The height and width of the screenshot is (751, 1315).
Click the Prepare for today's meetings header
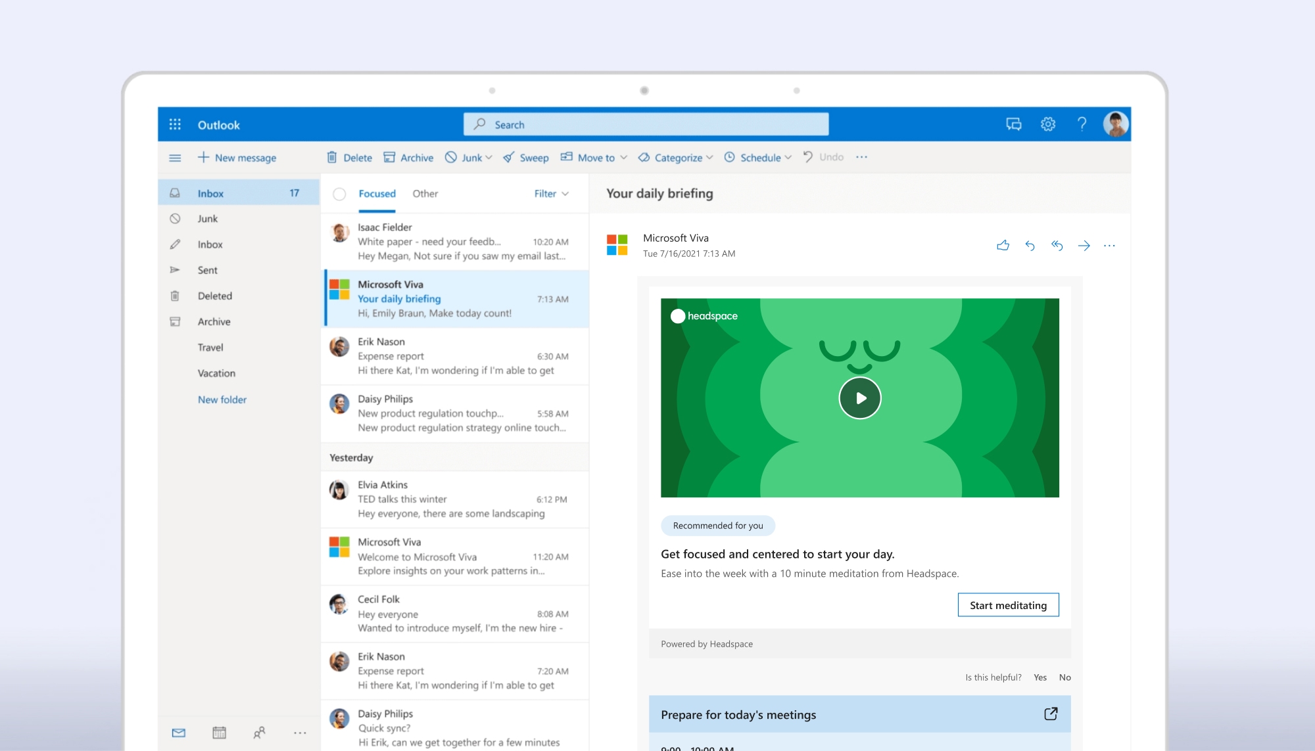pyautogui.click(x=859, y=714)
